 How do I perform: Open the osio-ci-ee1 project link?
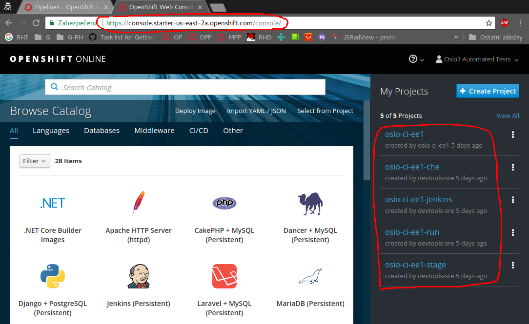click(x=404, y=134)
